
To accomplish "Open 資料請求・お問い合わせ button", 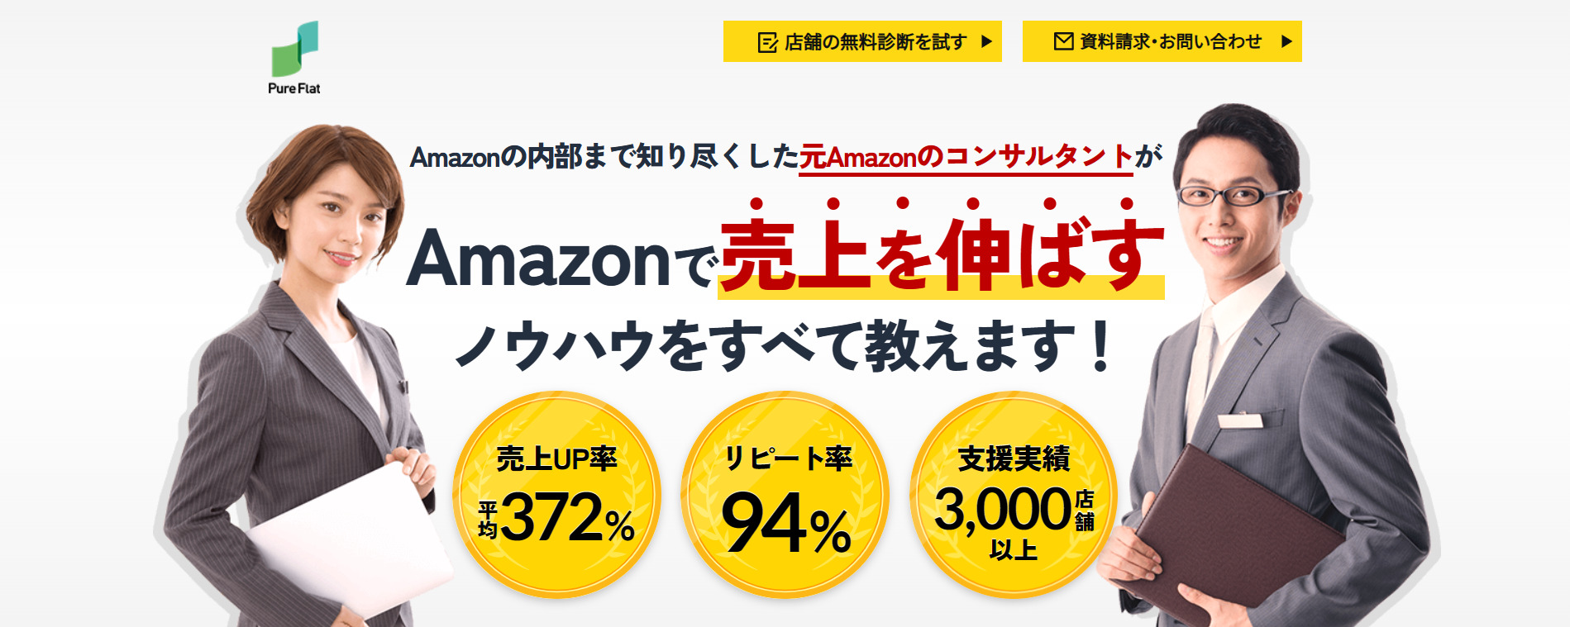I will [1162, 41].
